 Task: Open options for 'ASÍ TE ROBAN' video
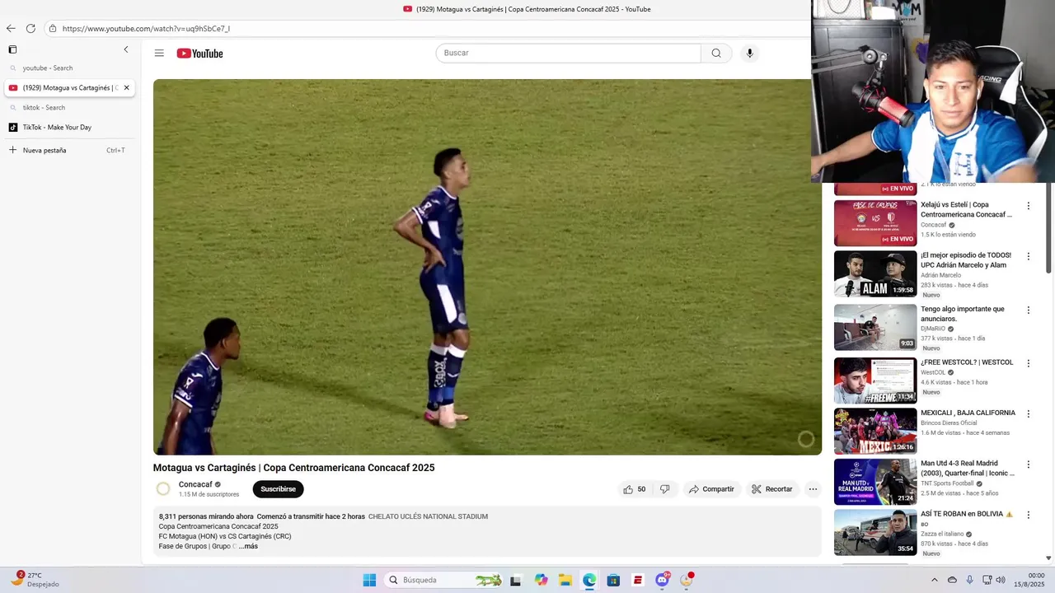tap(1028, 515)
